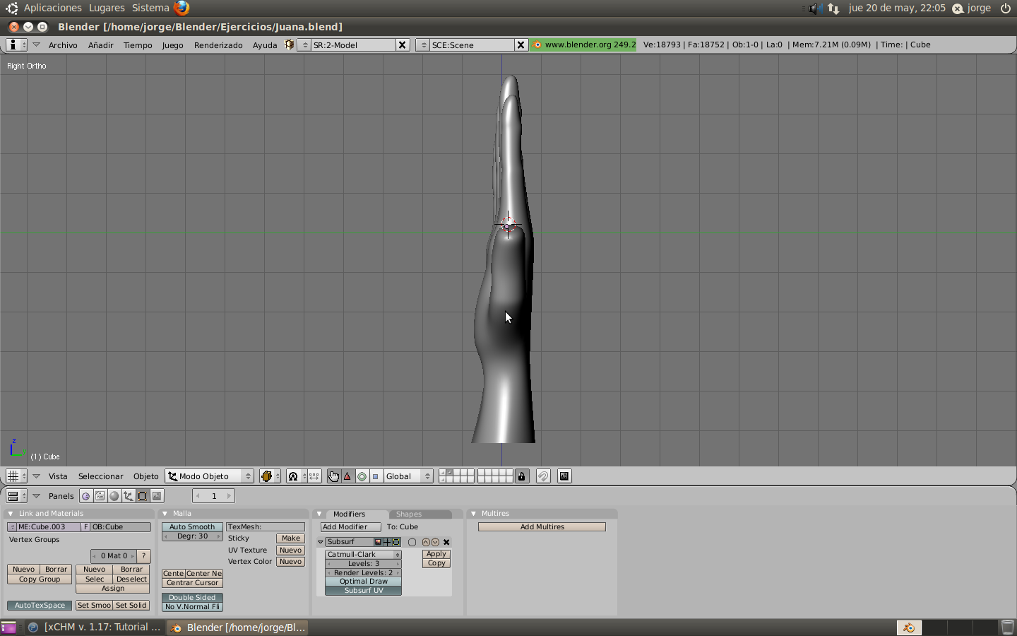Open the Script panels context icon
The image size is (1017, 636).
coord(100,496)
